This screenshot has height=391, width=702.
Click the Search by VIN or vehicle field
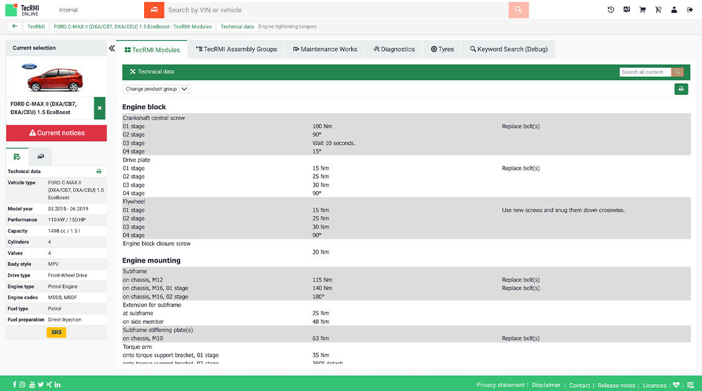point(336,10)
